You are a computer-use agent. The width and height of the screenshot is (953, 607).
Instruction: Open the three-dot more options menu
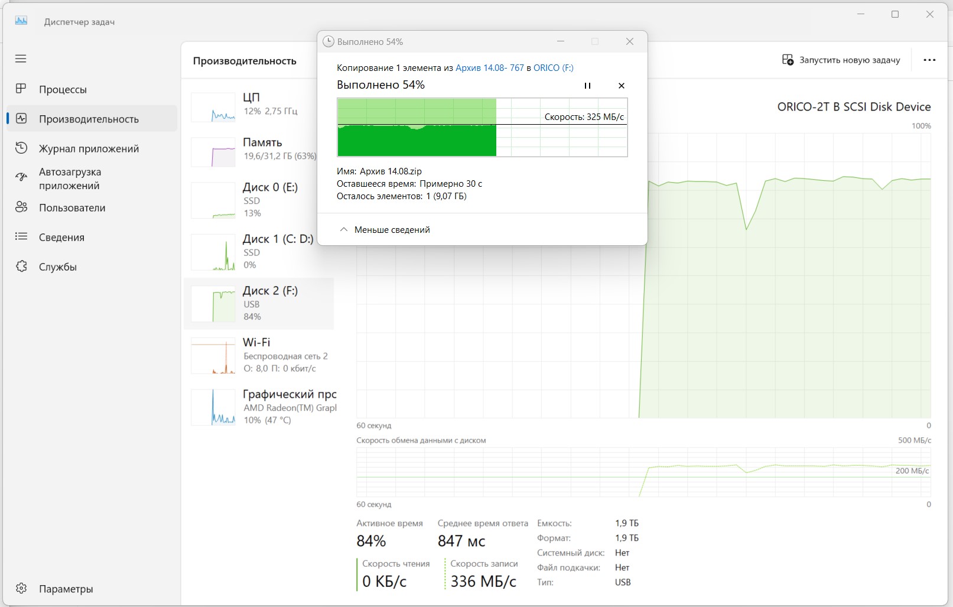click(x=929, y=60)
